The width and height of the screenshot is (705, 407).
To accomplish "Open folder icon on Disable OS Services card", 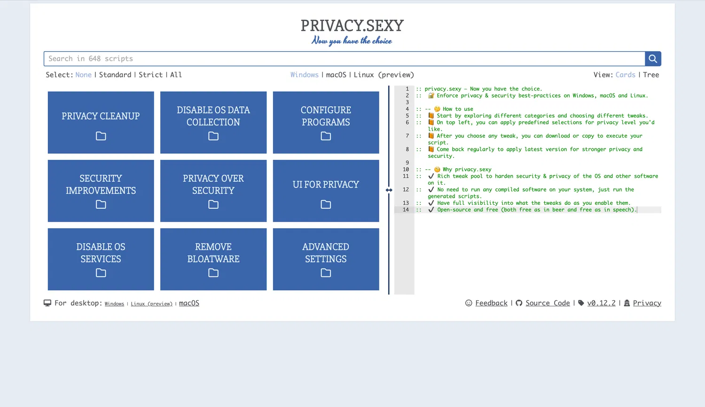I will click(101, 273).
